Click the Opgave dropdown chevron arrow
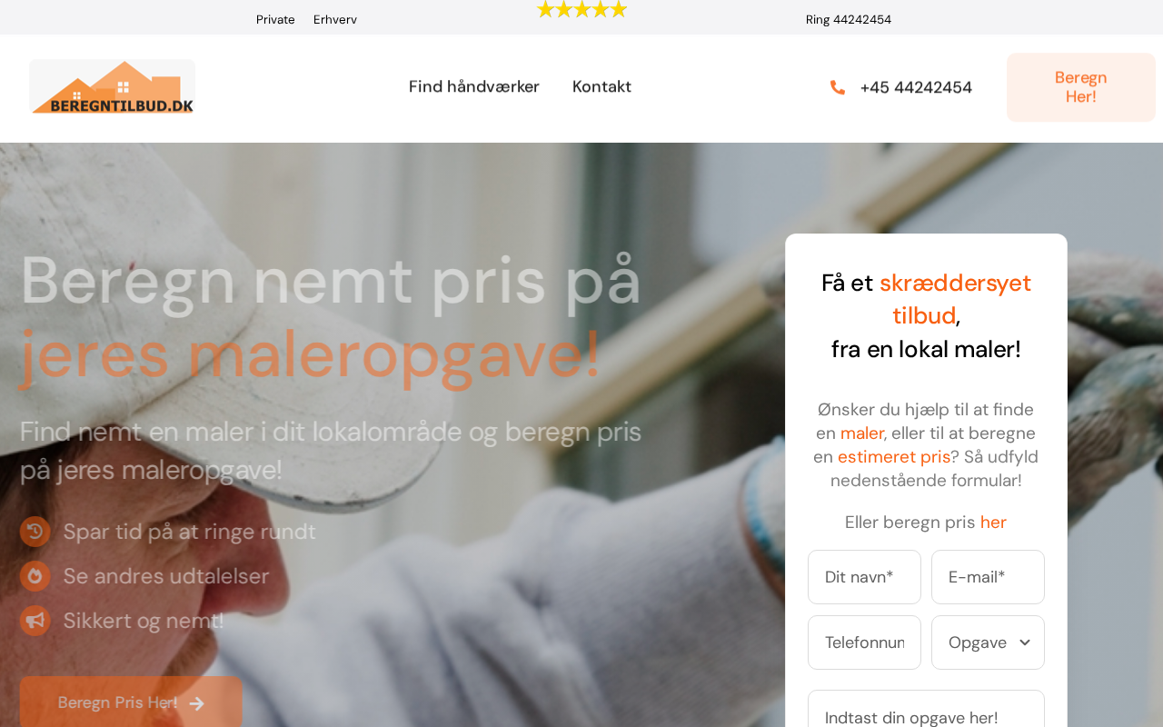 pyautogui.click(x=1025, y=642)
